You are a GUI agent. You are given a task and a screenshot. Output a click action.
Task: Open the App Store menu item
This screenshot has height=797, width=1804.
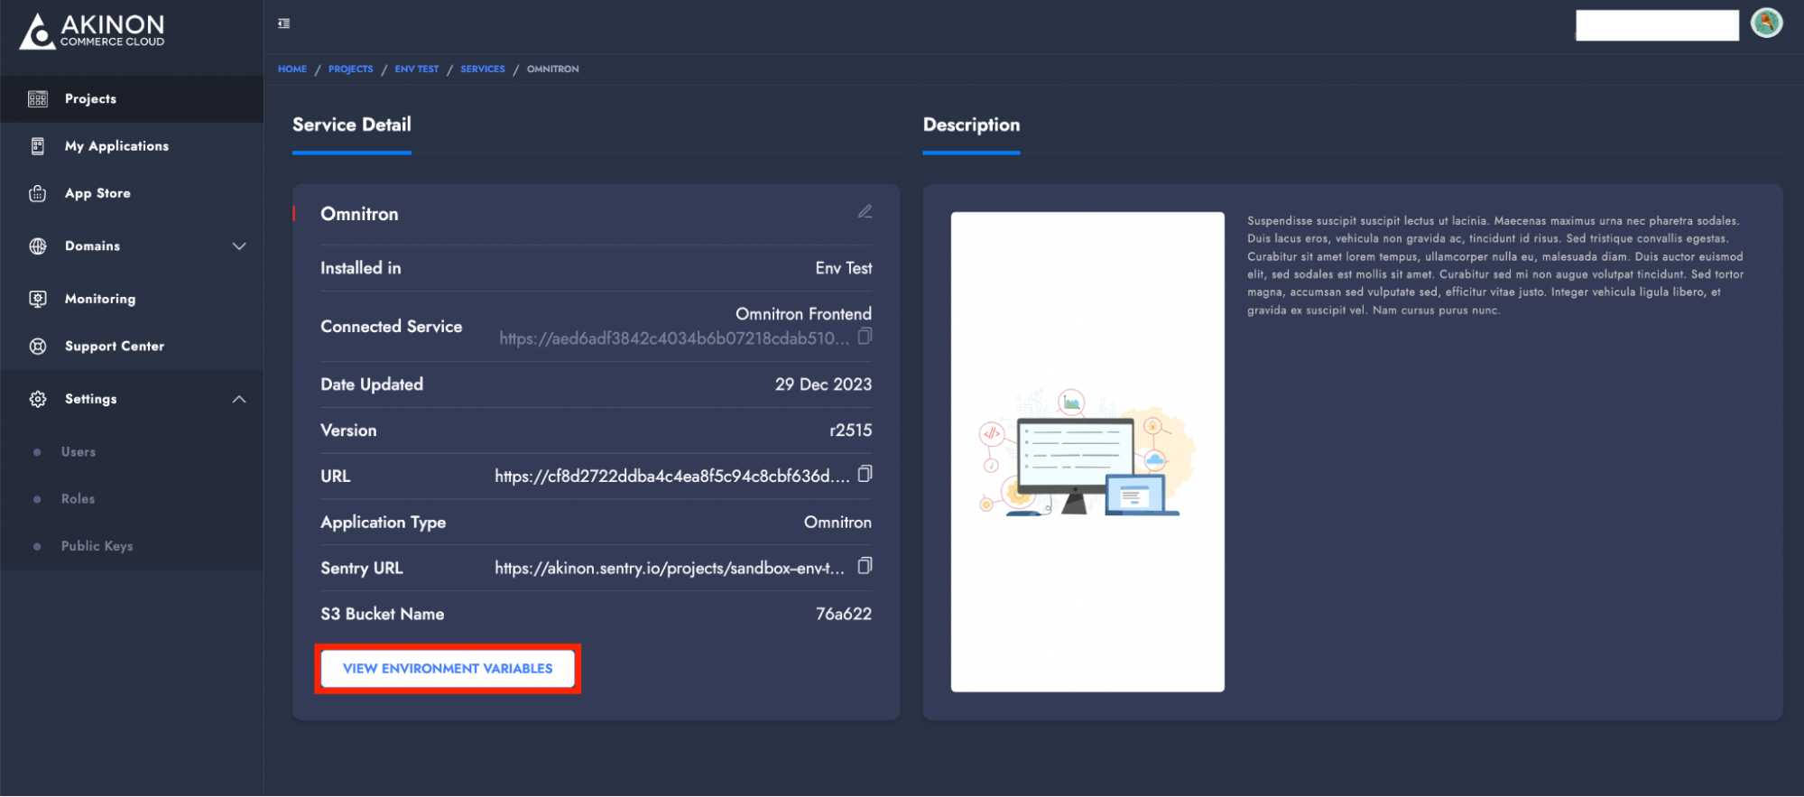[97, 193]
